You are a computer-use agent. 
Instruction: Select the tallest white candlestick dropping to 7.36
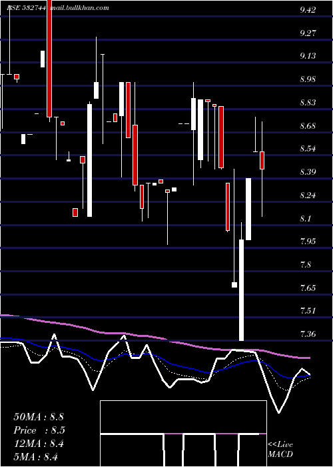pyautogui.click(x=241, y=290)
